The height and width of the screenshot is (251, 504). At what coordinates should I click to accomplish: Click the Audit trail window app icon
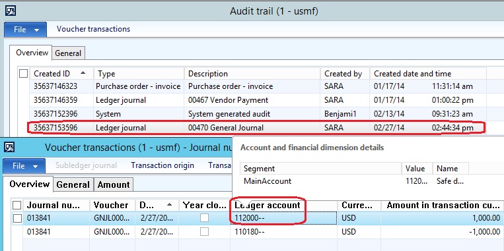pos(11,11)
